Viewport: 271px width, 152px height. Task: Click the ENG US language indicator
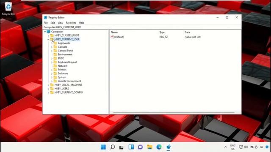[x=233, y=147]
